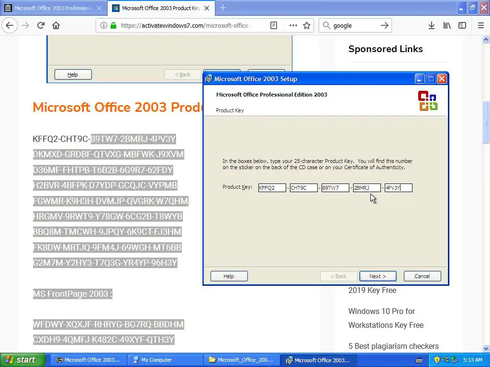Screen dimensions: 490x367
Task: Close the Microsoft Office 2003 Product Key tab
Action: click(x=207, y=8)
